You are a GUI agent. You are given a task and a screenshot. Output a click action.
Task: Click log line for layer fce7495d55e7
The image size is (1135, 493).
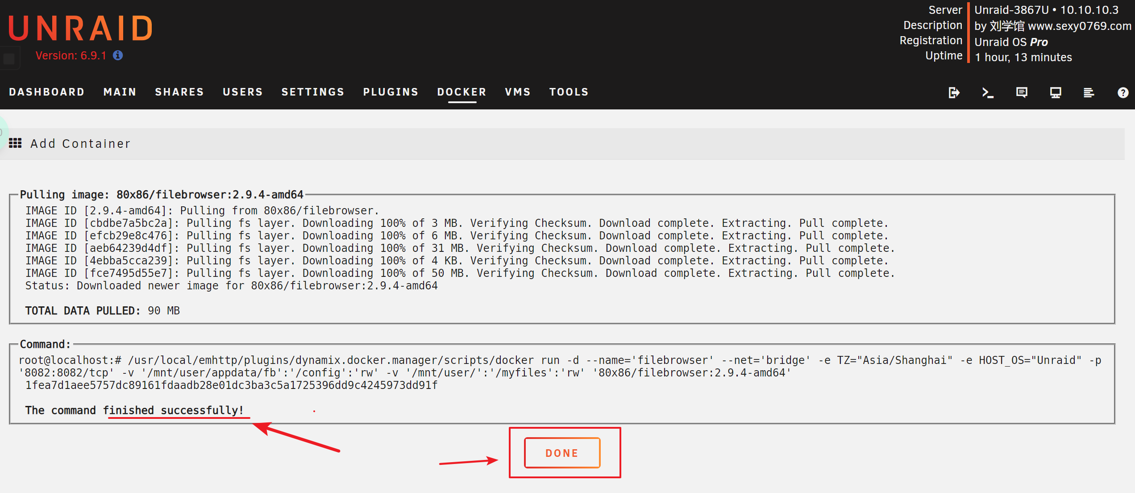click(460, 273)
